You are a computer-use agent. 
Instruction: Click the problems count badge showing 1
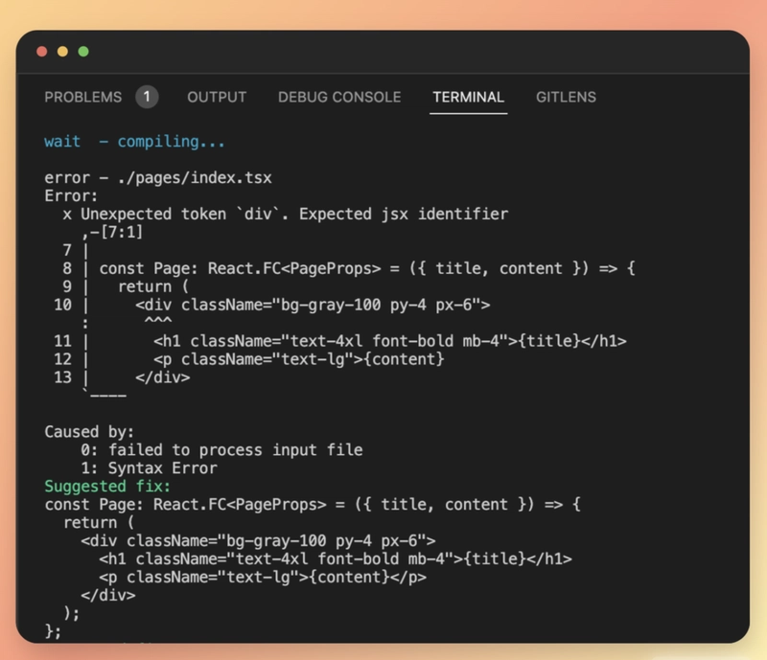pos(147,97)
